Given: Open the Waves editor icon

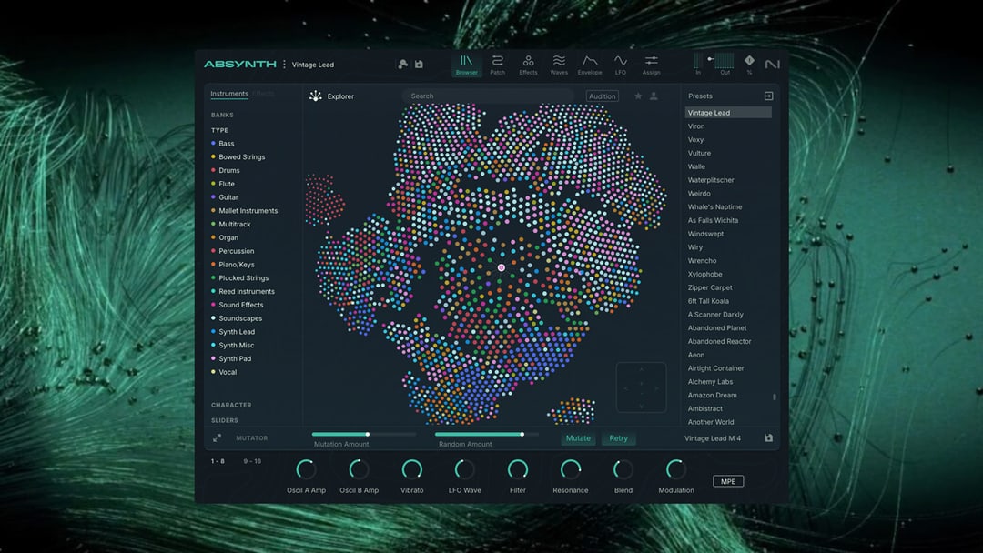Looking at the screenshot, I should click(x=559, y=64).
